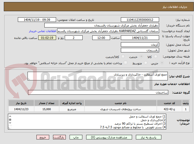The width and height of the screenshot is (194, 144).
Task: Click the شرح کلی نیاز text area
Action: click(97, 76)
